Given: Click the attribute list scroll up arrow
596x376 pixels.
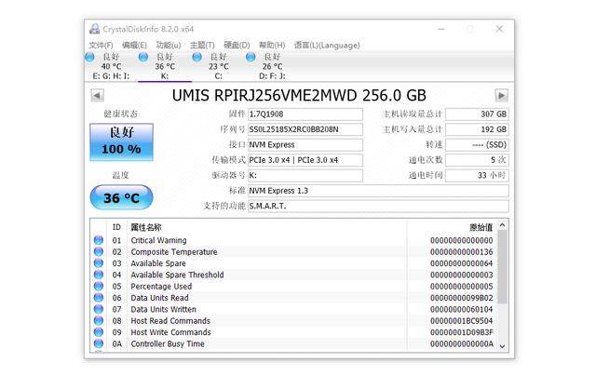Looking at the screenshot, I should coord(503,225).
